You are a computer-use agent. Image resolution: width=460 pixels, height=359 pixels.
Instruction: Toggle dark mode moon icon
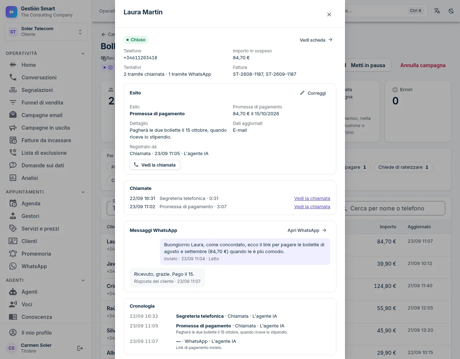tap(451, 11)
